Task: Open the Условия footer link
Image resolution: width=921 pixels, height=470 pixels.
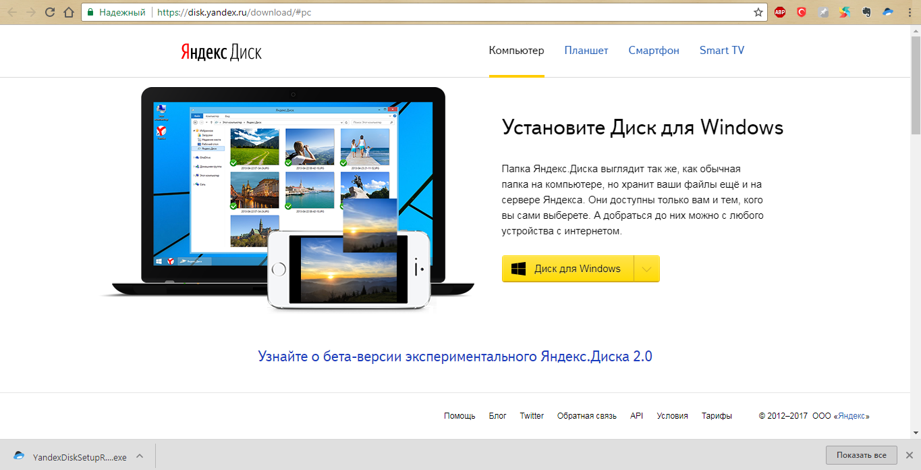Action: (672, 416)
